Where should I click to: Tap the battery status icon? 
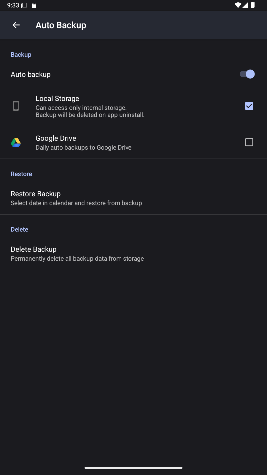pos(253,5)
